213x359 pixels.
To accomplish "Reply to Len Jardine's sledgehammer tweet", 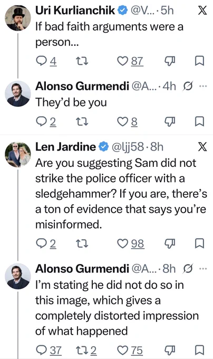I will pyautogui.click(x=46, y=243).
